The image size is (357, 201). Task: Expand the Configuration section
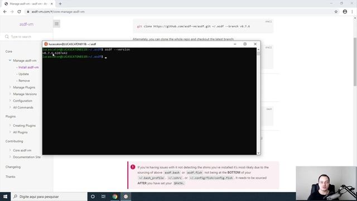tap(22, 100)
